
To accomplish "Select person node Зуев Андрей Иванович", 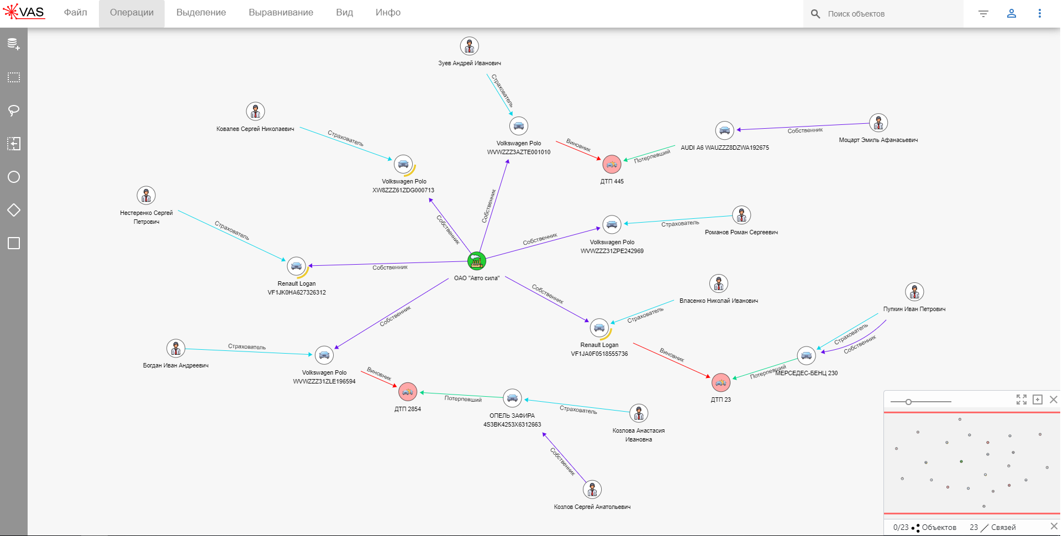I will point(470,46).
